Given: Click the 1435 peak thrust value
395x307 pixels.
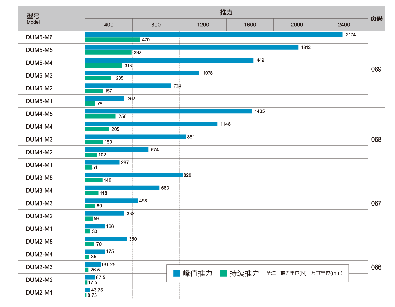Looking at the screenshot, I should [260, 111].
